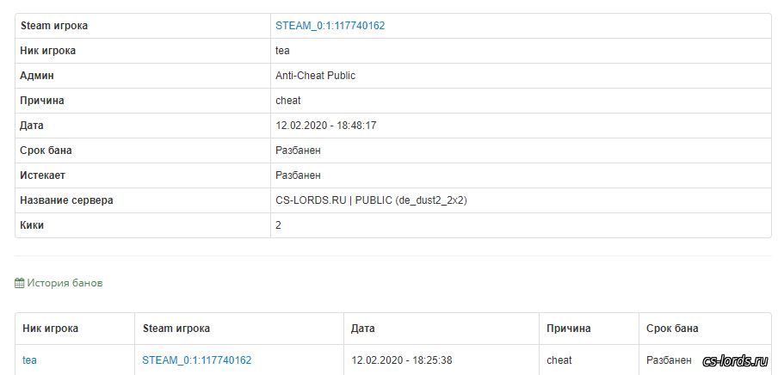This screenshot has width=778, height=375.
Task: Click the Разбанен value in Срок бана row
Action: click(x=298, y=151)
